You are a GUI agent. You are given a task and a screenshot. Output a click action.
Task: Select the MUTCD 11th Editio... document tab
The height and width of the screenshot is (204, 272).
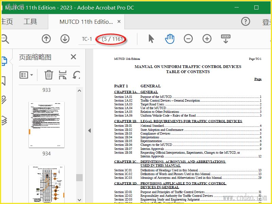coord(86,22)
